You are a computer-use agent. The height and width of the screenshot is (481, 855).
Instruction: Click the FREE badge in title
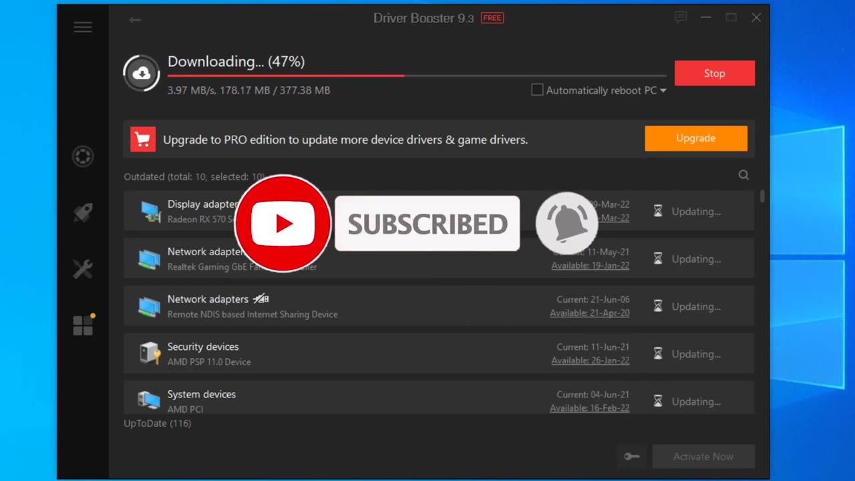[x=492, y=18]
